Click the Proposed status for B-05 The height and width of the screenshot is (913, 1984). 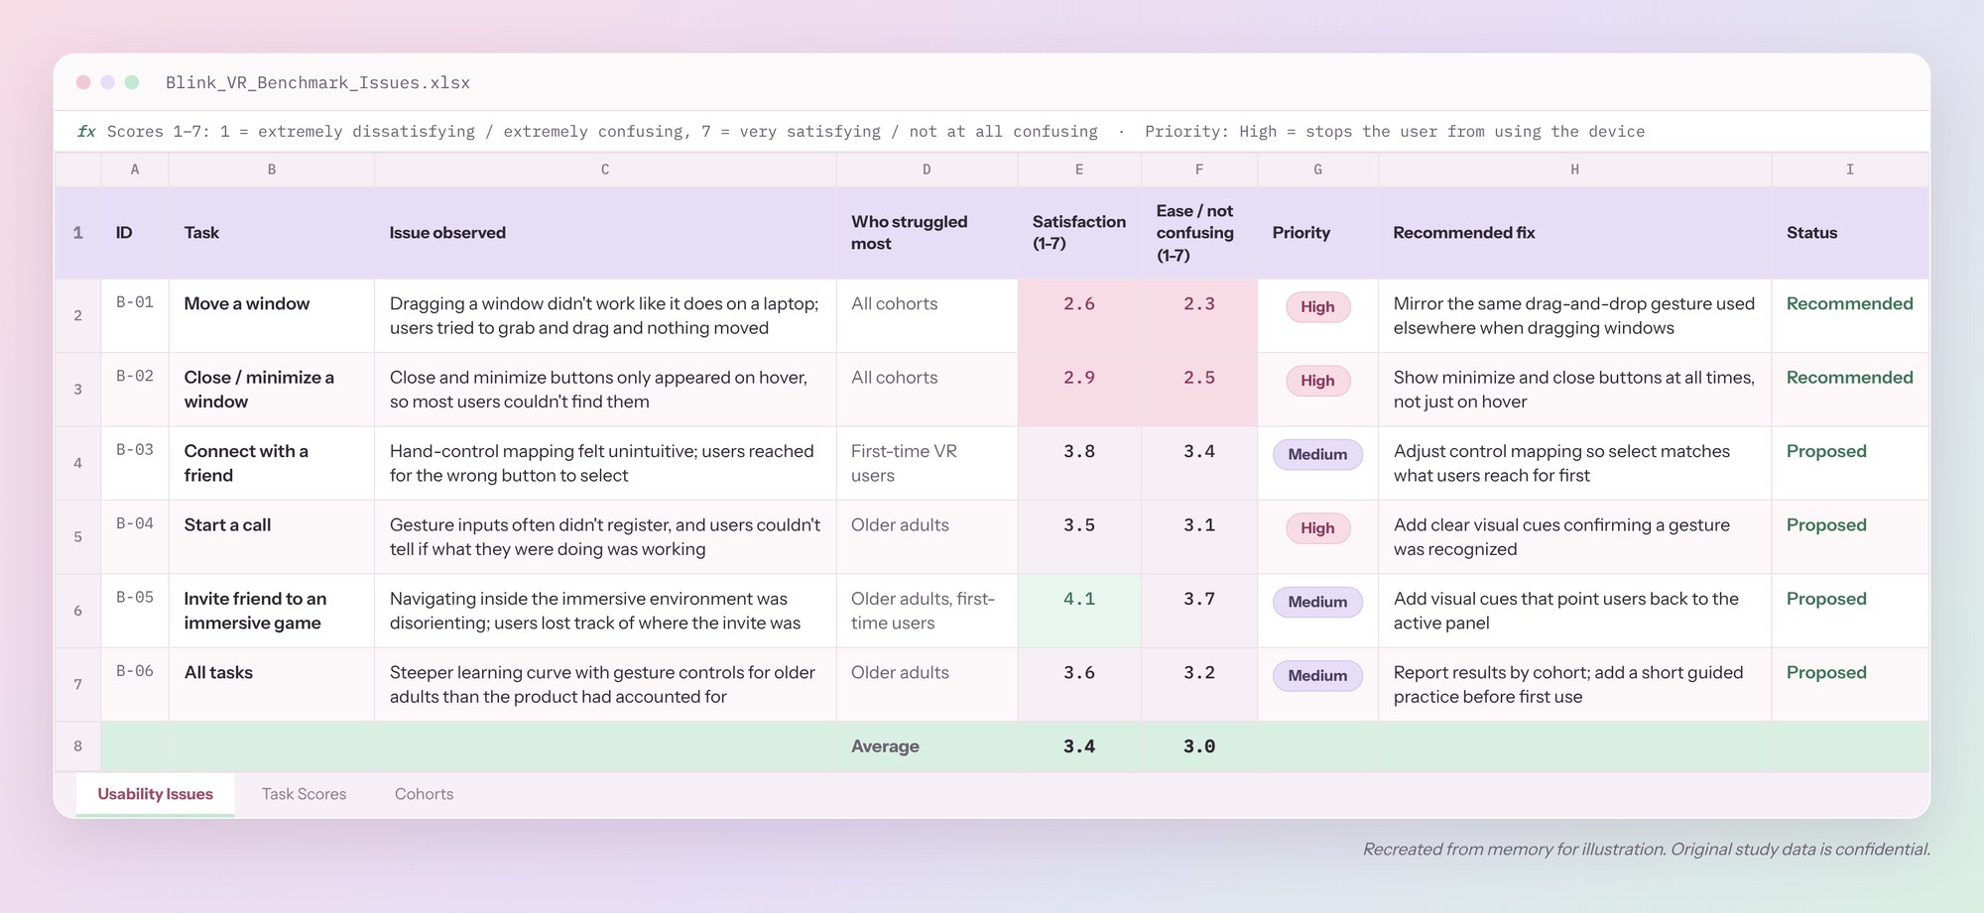[x=1826, y=599]
